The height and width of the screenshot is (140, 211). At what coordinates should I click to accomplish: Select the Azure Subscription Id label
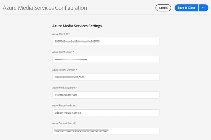[x=64, y=123]
